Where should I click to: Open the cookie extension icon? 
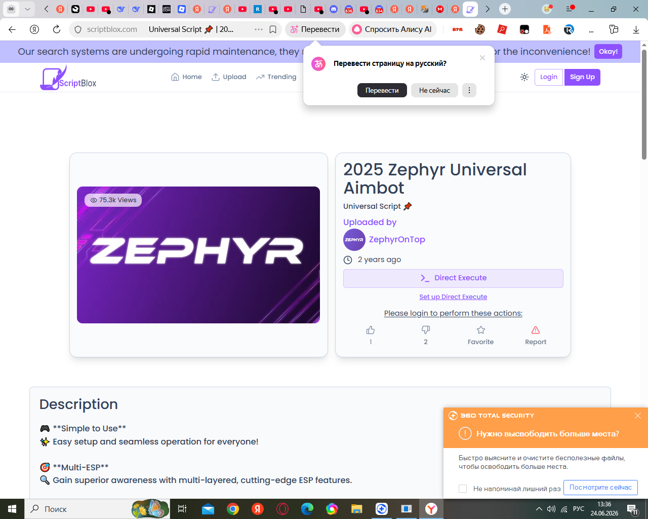[480, 29]
